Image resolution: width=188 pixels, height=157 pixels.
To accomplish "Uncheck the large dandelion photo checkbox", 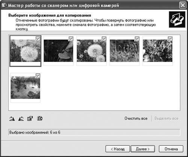I will click(x=38, y=39).
